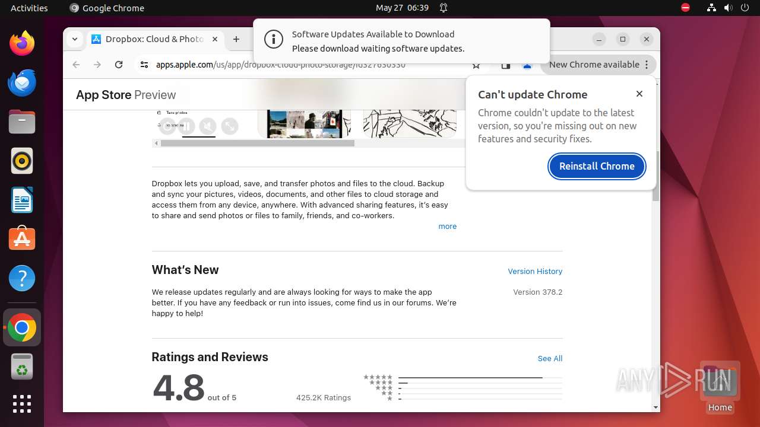The height and width of the screenshot is (427, 760).
Task: Enter fullscreen on preview video
Action: [x=229, y=126]
